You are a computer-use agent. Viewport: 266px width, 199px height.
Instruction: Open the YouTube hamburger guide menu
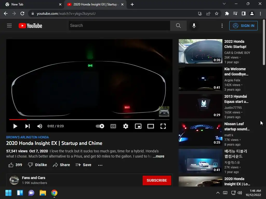pos(9,26)
